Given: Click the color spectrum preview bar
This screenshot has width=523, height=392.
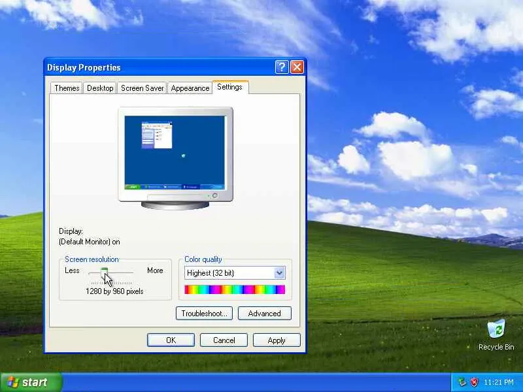Looking at the screenshot, I should (235, 289).
